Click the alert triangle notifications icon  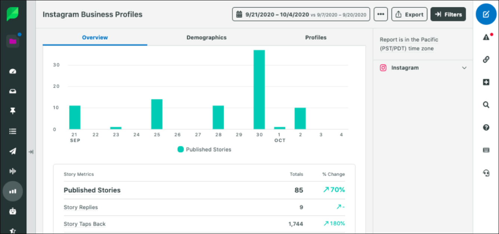click(486, 37)
